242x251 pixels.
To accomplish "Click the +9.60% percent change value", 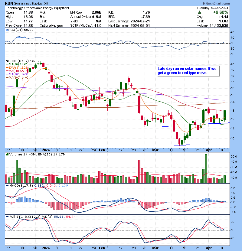I will click(x=221, y=12).
